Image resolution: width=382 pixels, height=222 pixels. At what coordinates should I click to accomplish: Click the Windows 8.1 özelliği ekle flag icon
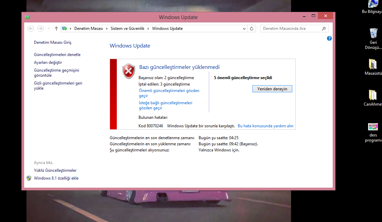(x=29, y=178)
